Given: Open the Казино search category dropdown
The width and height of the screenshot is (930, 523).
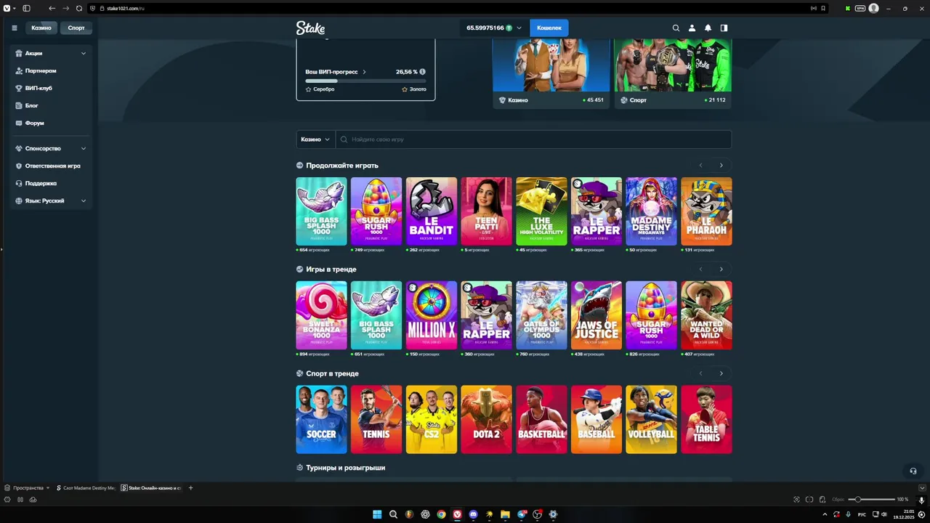Looking at the screenshot, I should point(315,139).
